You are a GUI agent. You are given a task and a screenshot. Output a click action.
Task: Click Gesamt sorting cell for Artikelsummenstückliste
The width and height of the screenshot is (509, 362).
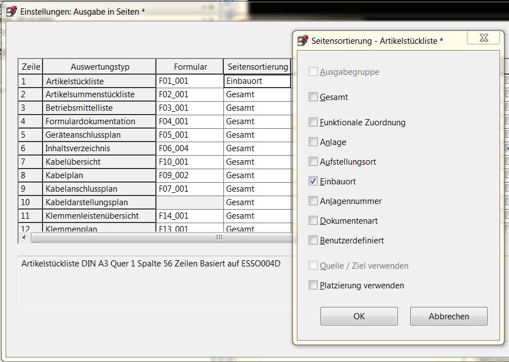(x=258, y=94)
